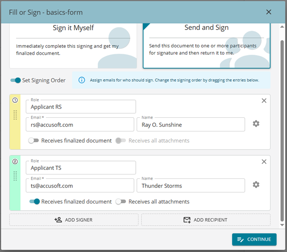The image size is (287, 252).
Task: Disable Receives finalized document for Applicant TS
Action: click(35, 201)
